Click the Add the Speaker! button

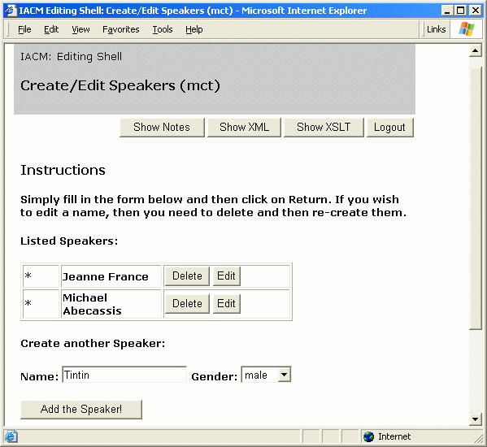[81, 410]
